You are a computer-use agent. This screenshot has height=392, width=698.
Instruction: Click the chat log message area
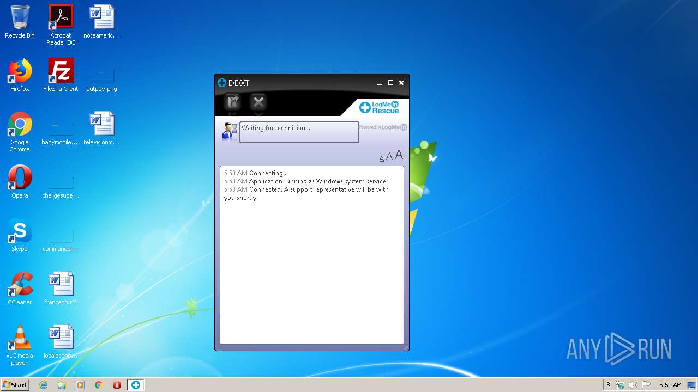coord(312,255)
